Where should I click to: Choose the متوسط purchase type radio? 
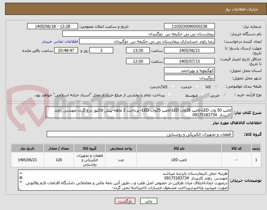coord(203,94)
